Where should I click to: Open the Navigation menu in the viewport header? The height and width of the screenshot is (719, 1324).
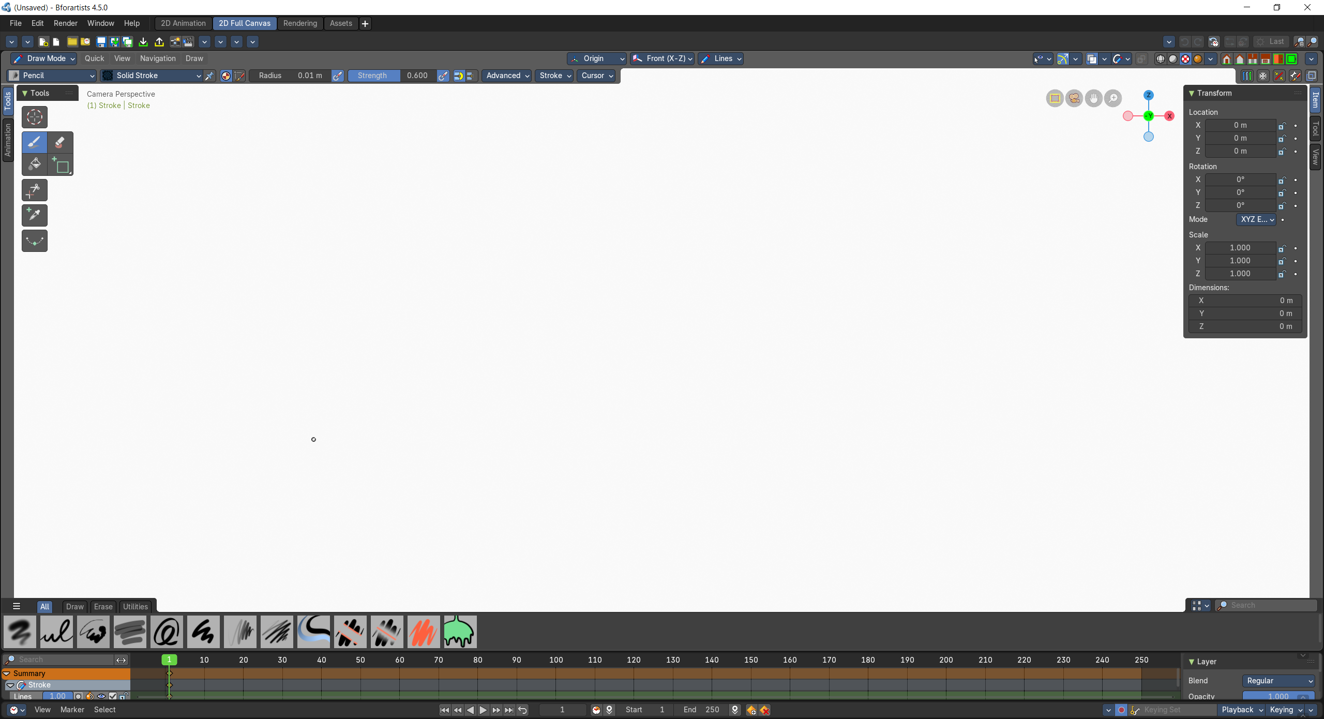(x=158, y=59)
